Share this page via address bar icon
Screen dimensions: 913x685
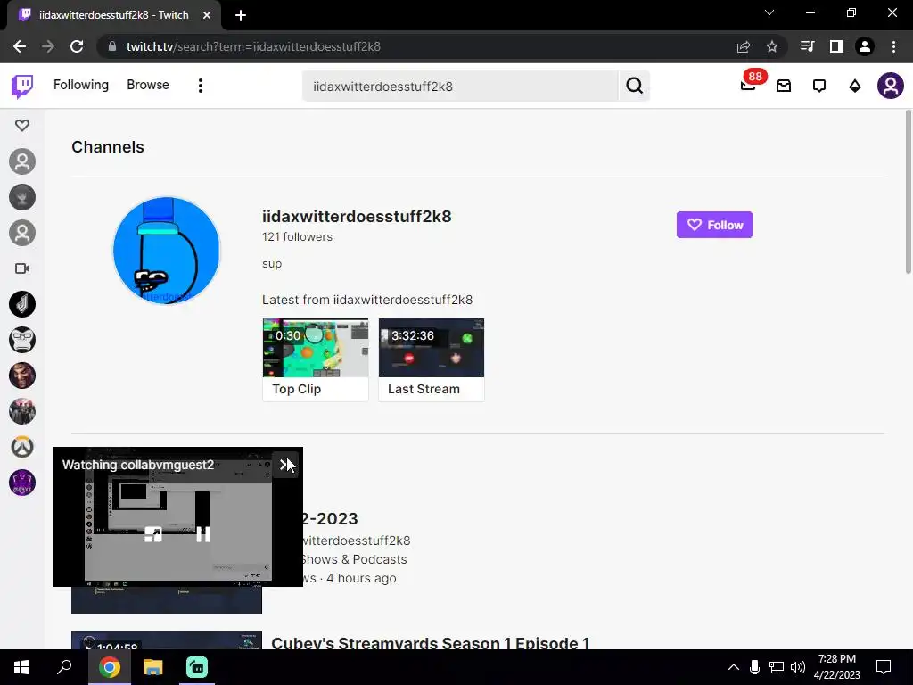(744, 46)
